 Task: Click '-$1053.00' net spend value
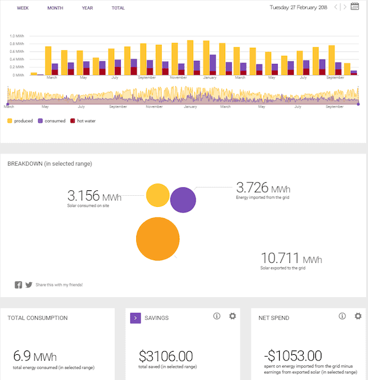click(293, 356)
